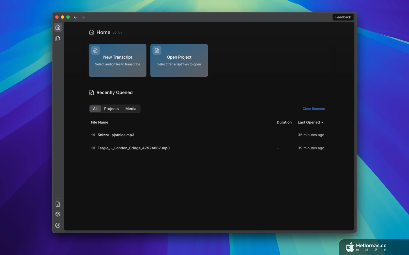Viewport: 409px width, 255px height.
Task: Open the Feedback button
Action: coord(343,17)
